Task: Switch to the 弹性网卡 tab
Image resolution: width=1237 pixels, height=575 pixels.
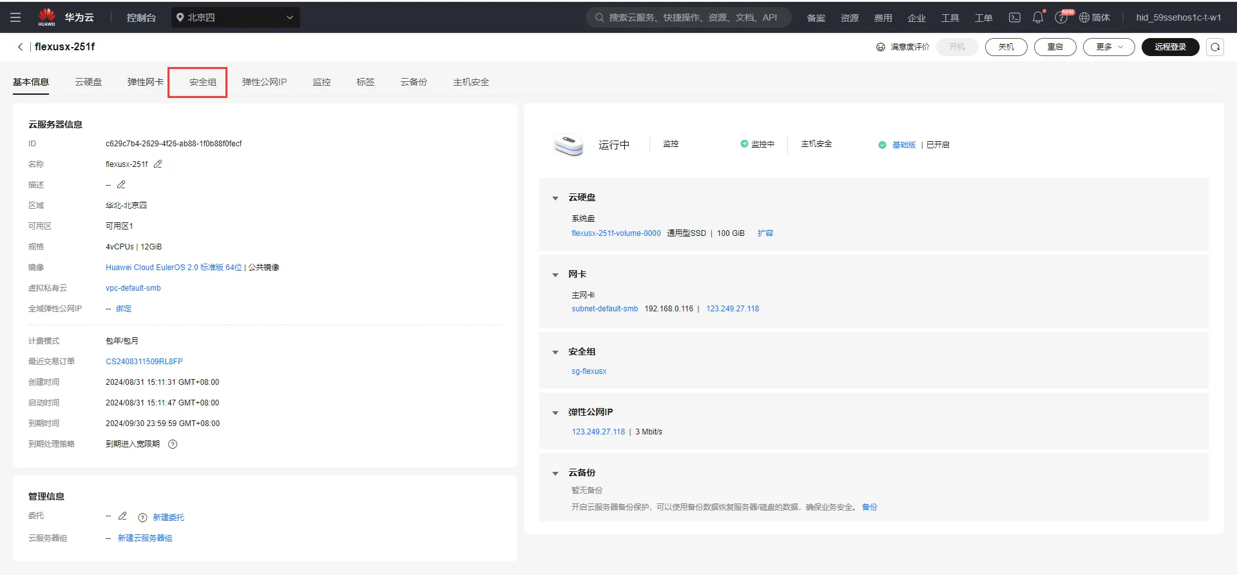Action: pos(145,82)
